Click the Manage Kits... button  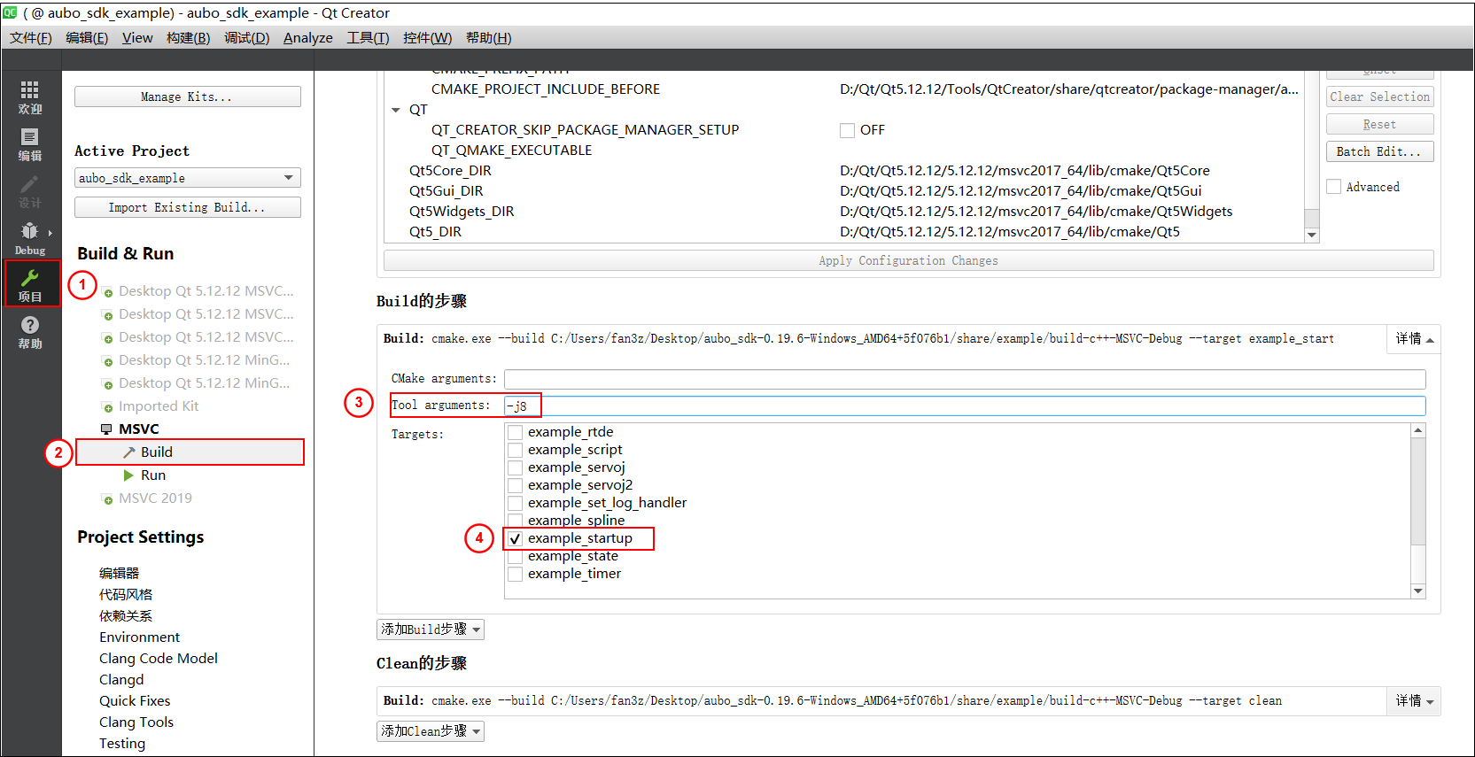tap(188, 97)
